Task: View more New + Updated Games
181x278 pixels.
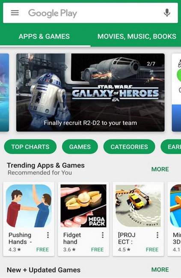Action: [160, 269]
